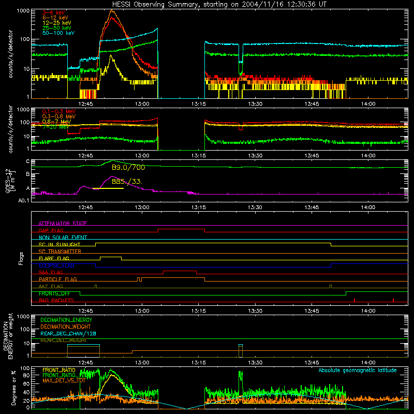Select the Degrees or % axis title
Screen dimensions: 414x414
[x=13, y=388]
